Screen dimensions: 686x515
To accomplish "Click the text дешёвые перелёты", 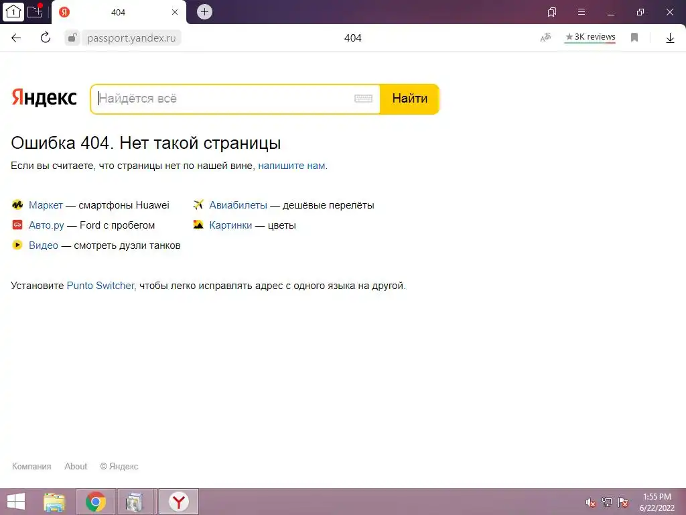I will 328,205.
